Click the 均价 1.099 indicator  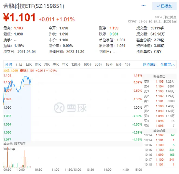[11, 71]
